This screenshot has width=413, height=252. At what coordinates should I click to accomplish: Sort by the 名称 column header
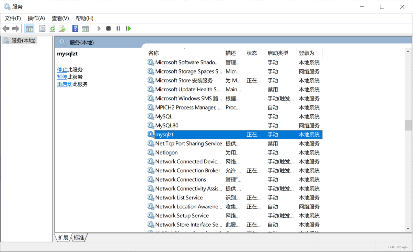pyautogui.click(x=185, y=53)
